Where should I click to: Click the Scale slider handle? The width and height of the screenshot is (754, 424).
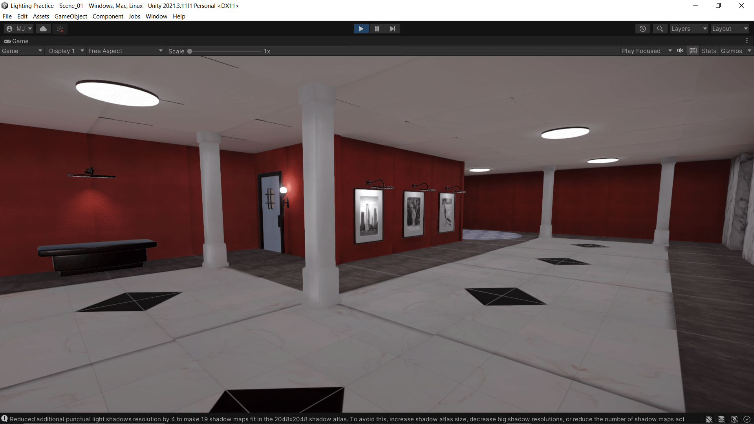pos(190,51)
